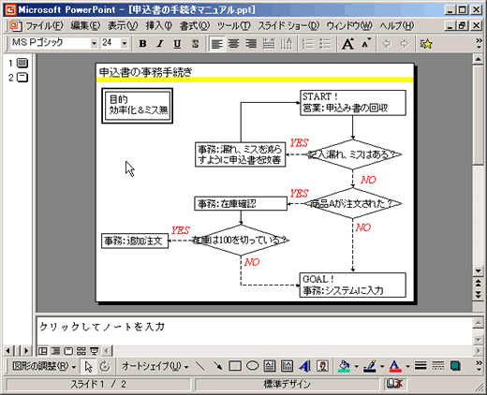The image size is (487, 395).
Task: Open the 表示(V) menu
Action: click(123, 25)
